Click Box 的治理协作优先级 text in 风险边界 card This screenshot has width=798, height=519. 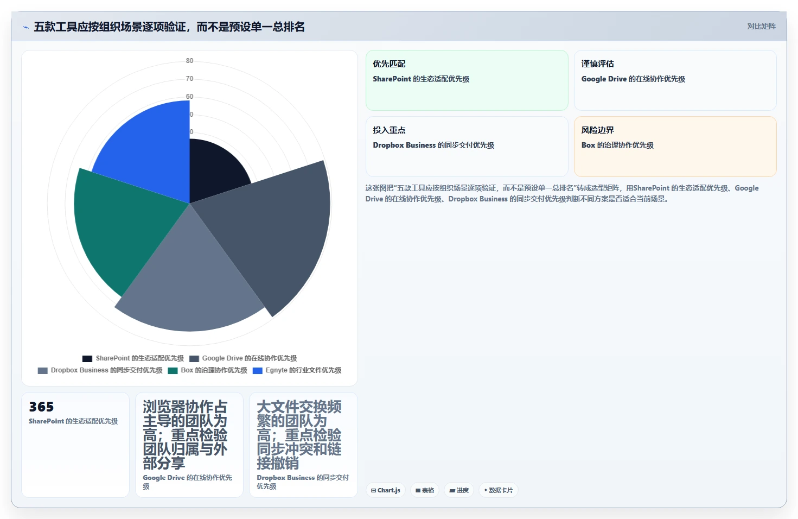click(617, 145)
